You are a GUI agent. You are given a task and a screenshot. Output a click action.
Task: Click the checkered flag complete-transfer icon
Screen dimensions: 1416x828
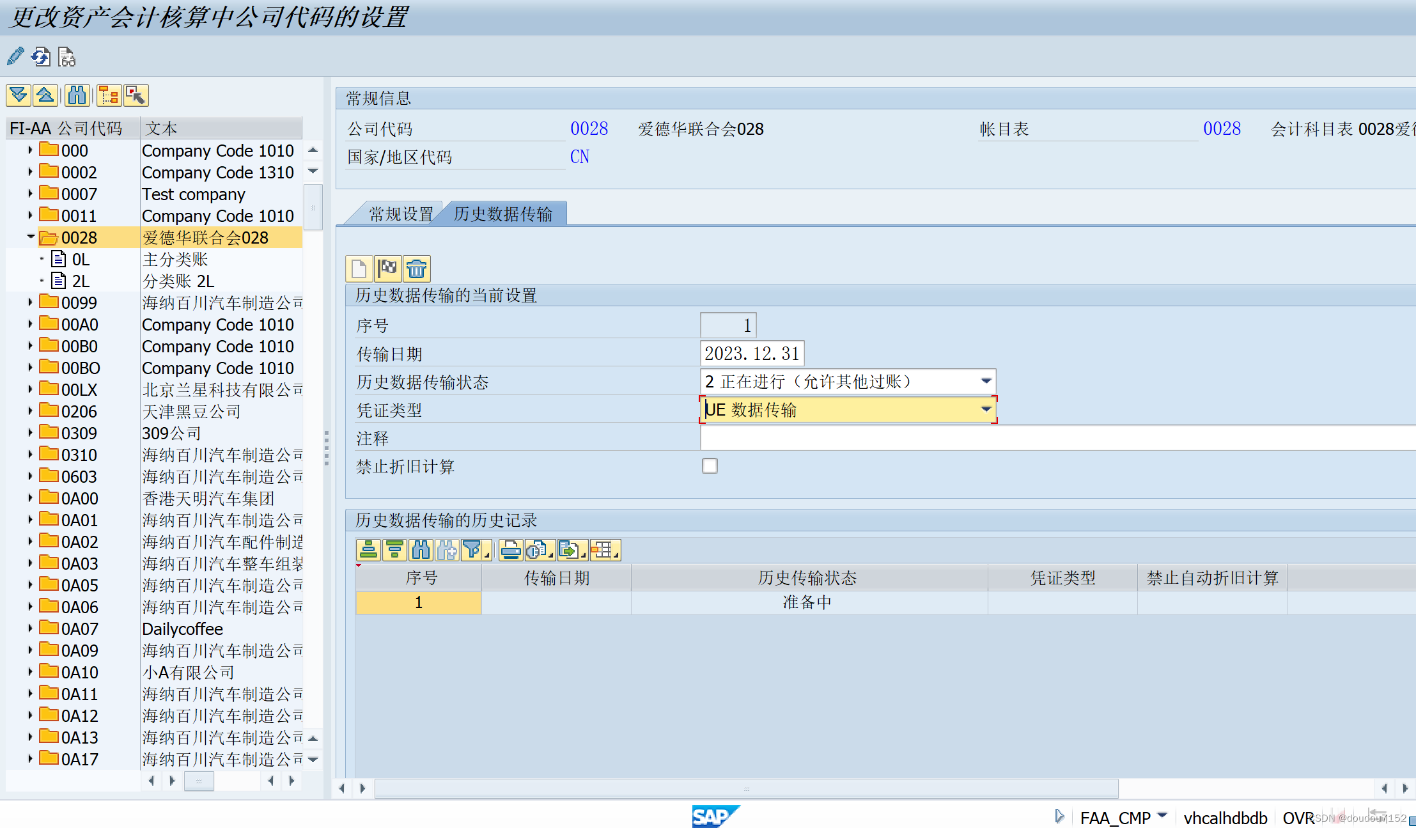click(x=387, y=269)
